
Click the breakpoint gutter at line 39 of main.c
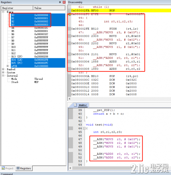pos(71,110)
